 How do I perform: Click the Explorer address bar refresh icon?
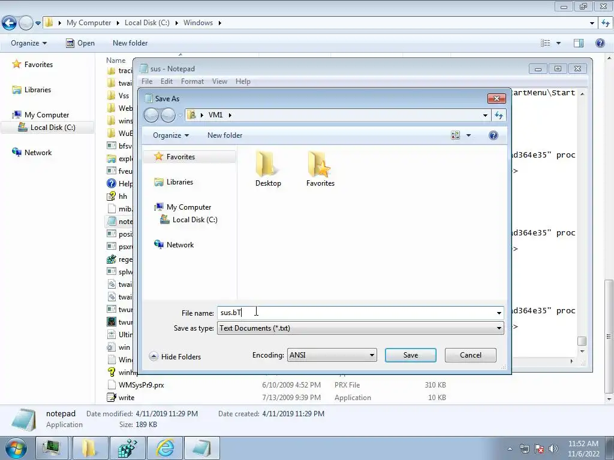click(606, 23)
